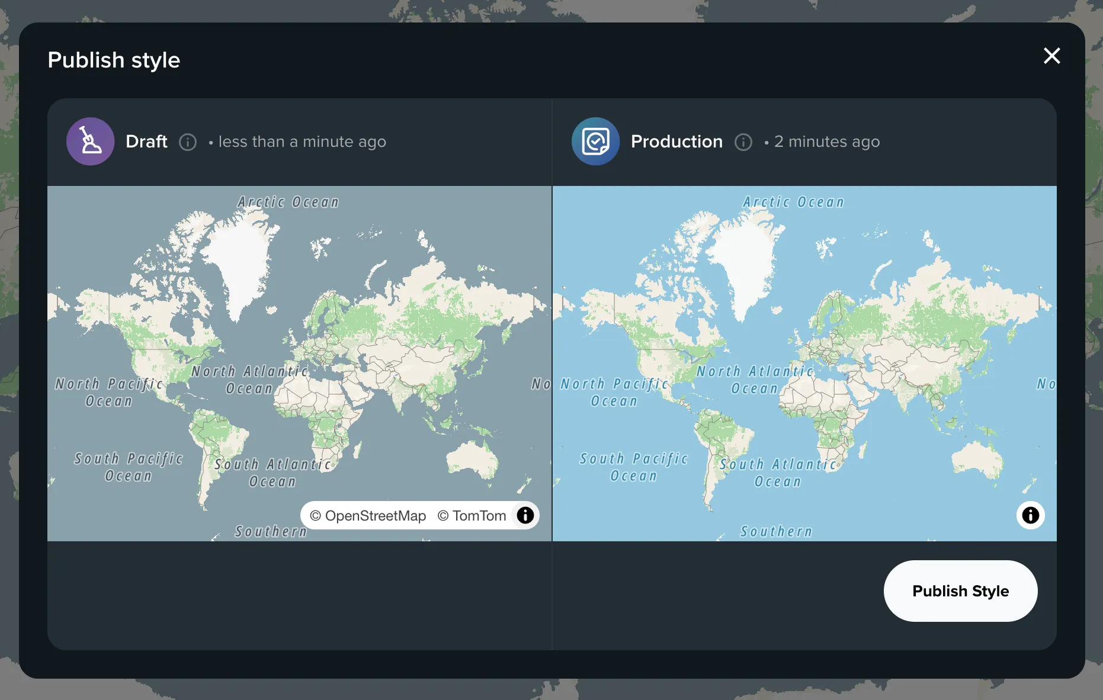This screenshot has width=1103, height=700.
Task: Click North Pacific Ocean label on Production map
Action: pos(615,392)
